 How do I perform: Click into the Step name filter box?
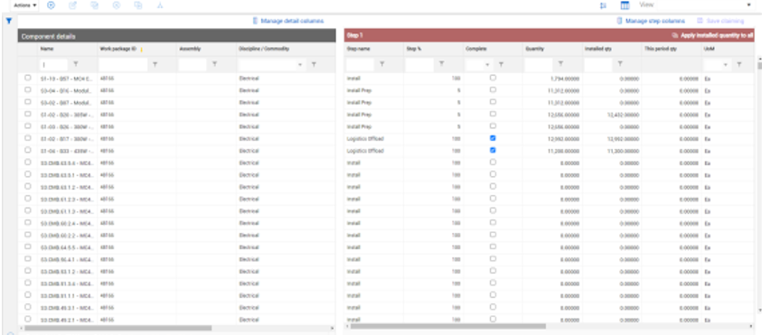tap(360, 64)
